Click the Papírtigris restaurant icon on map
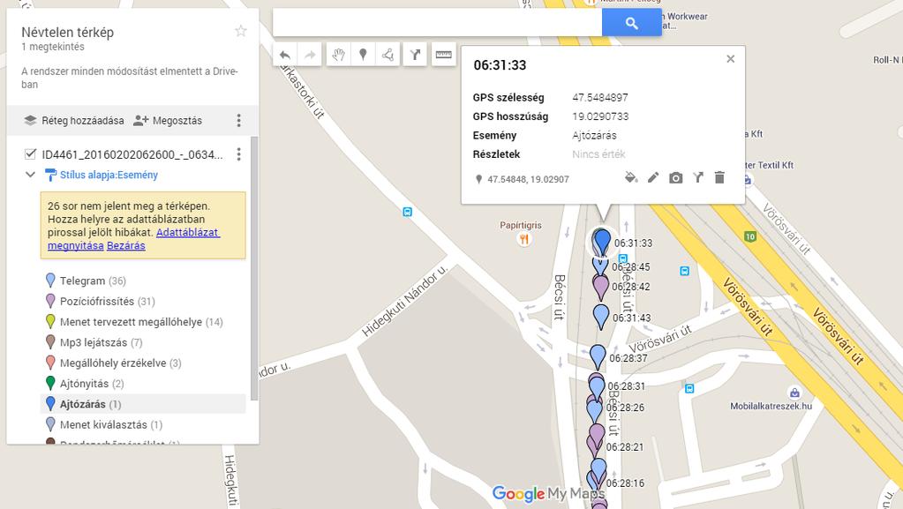This screenshot has height=509, width=903. (523, 239)
